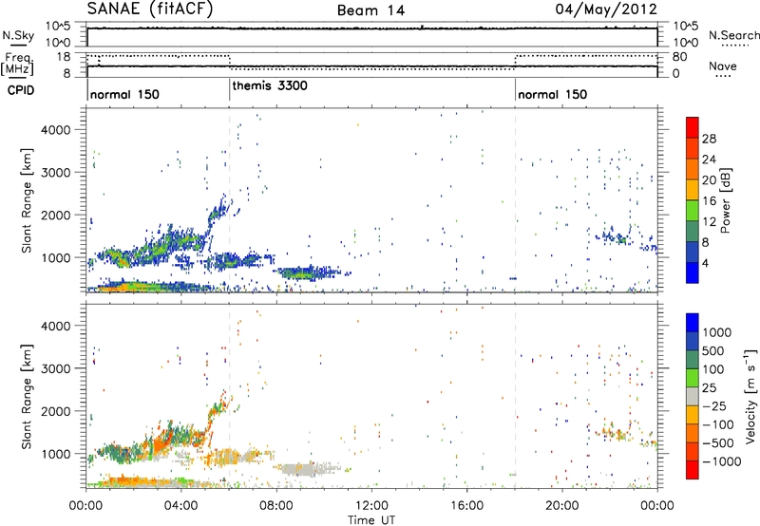Select the light green 25–100 Velocity segment
760x526 pixels.
coord(693,378)
